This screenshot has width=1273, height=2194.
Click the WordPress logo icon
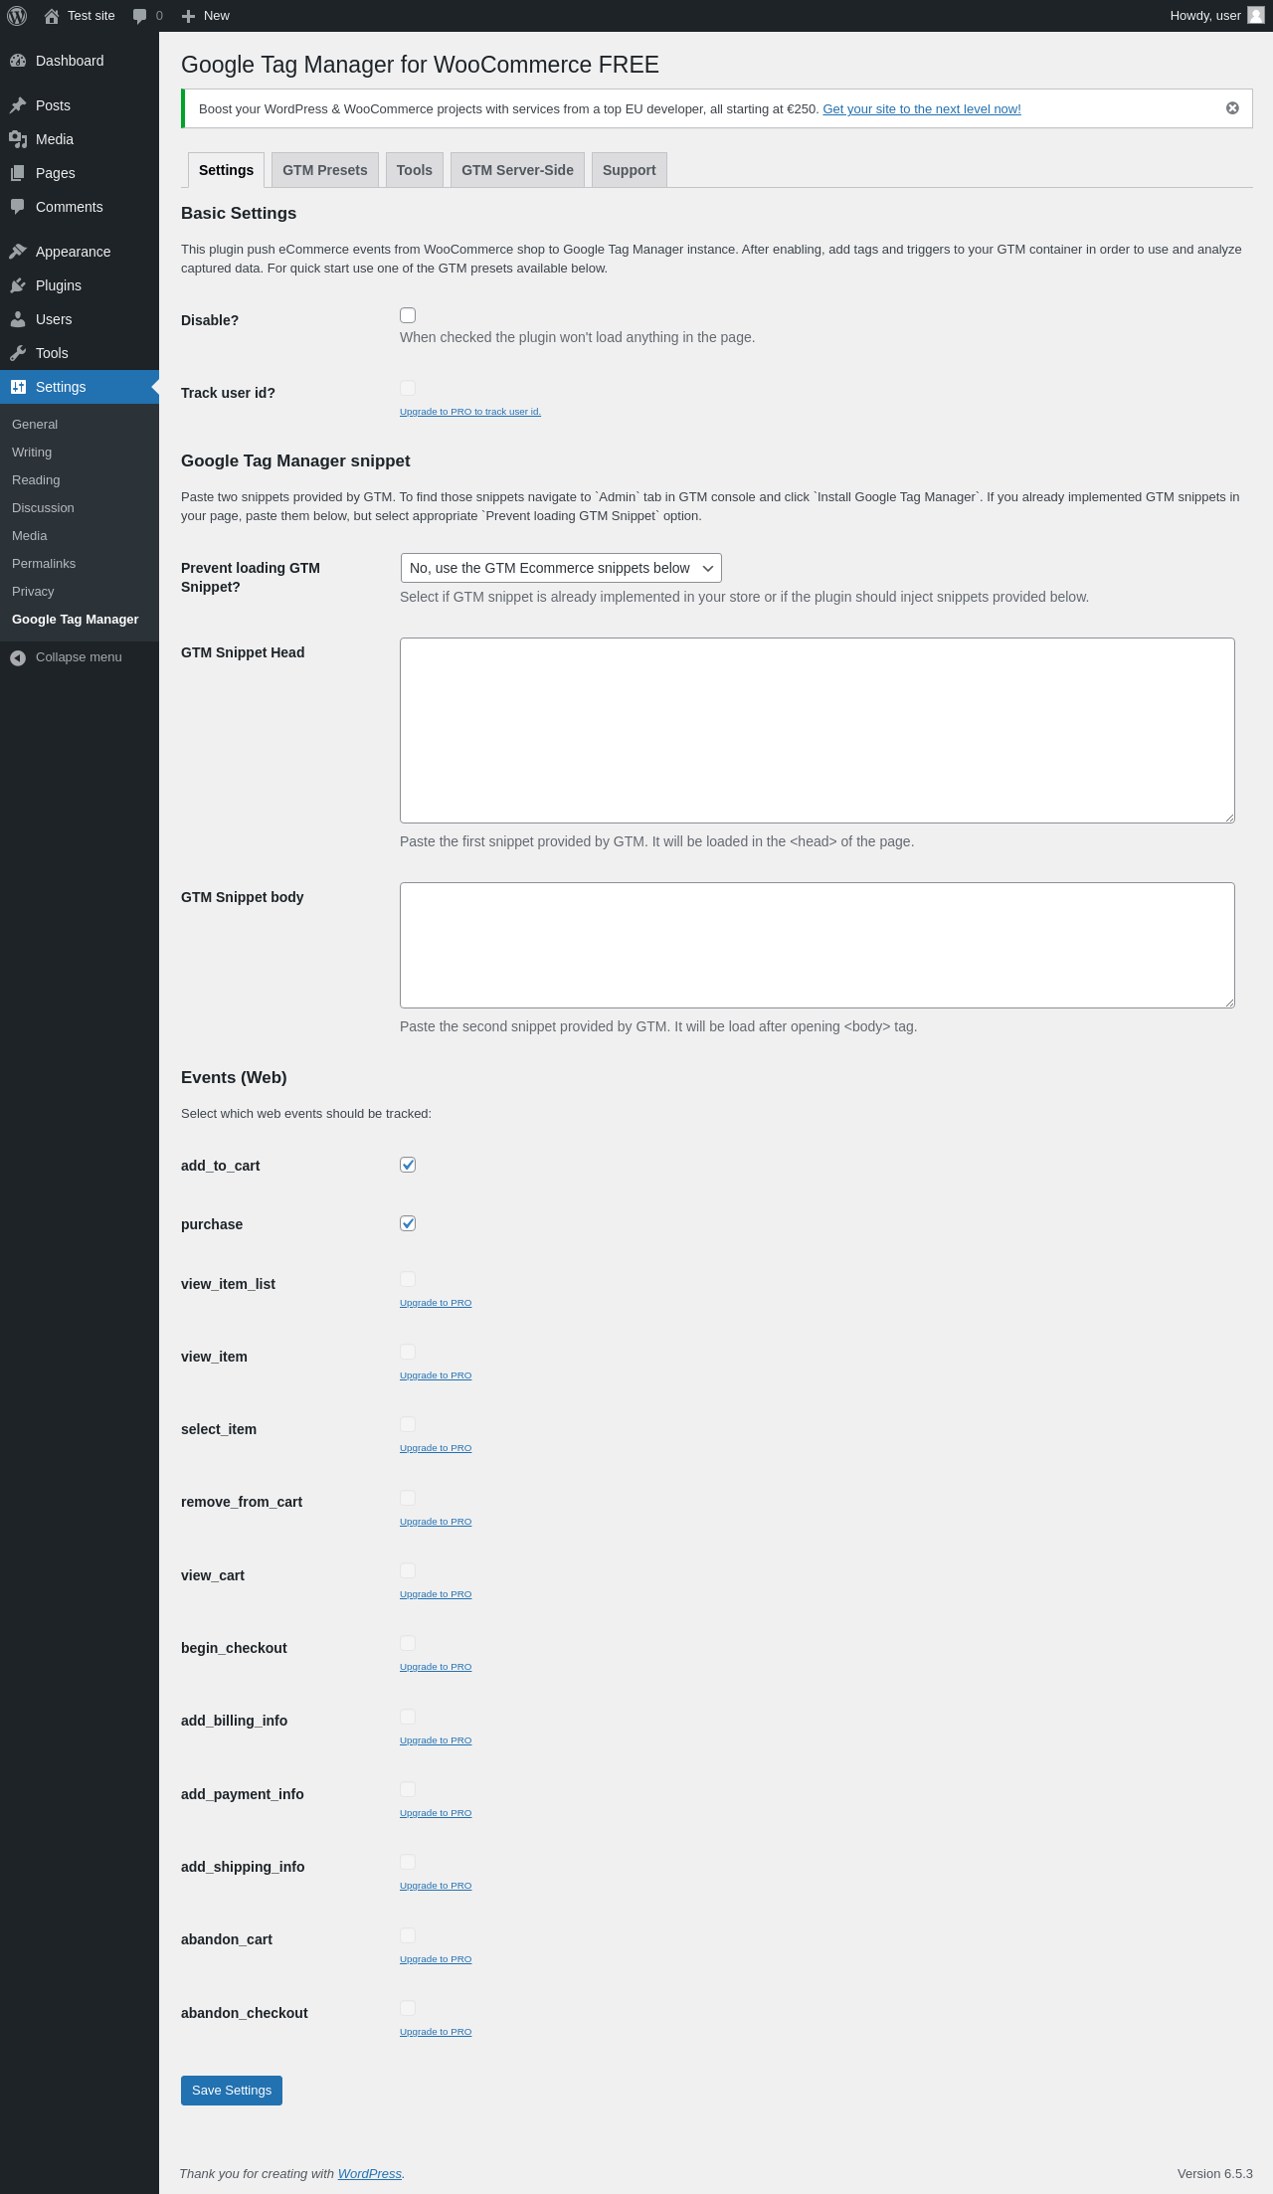(x=17, y=16)
